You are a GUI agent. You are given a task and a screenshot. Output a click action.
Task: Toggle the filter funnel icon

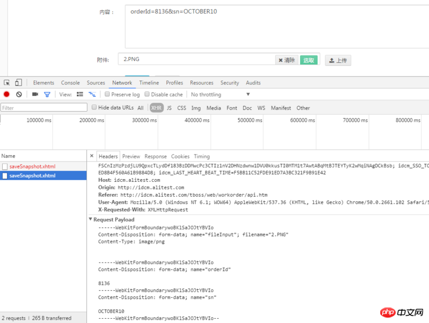point(47,95)
